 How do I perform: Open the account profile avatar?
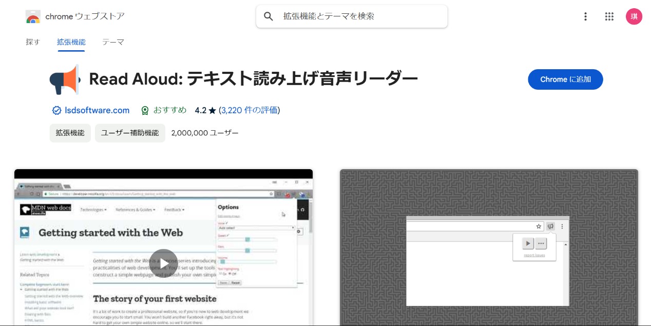pyautogui.click(x=634, y=16)
